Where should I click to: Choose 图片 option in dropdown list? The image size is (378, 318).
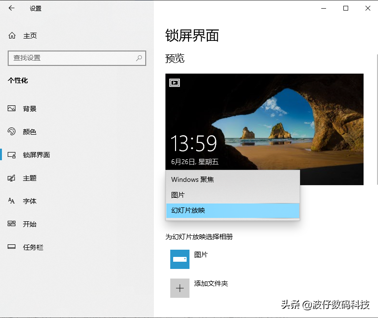coord(233,195)
